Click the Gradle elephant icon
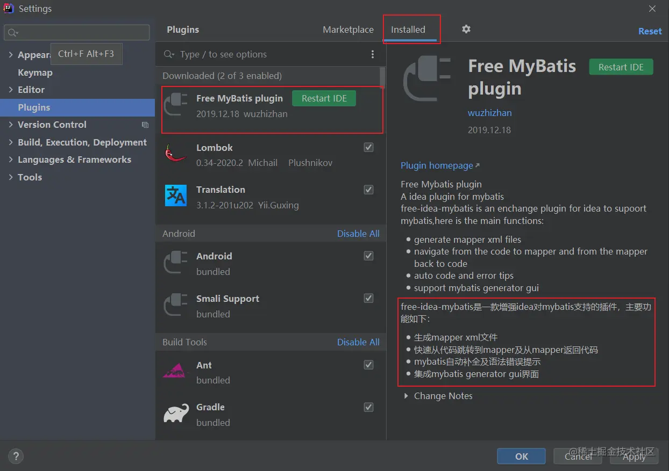The height and width of the screenshot is (471, 669). pyautogui.click(x=176, y=413)
